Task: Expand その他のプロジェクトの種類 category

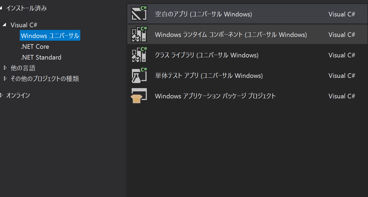Action: [x=5, y=78]
